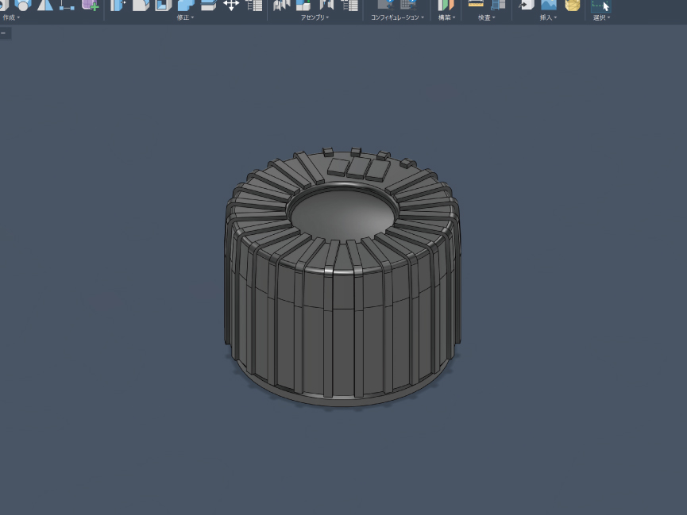687x515 pixels.
Task: Click the purple create form icon with plus
Action: point(91,5)
